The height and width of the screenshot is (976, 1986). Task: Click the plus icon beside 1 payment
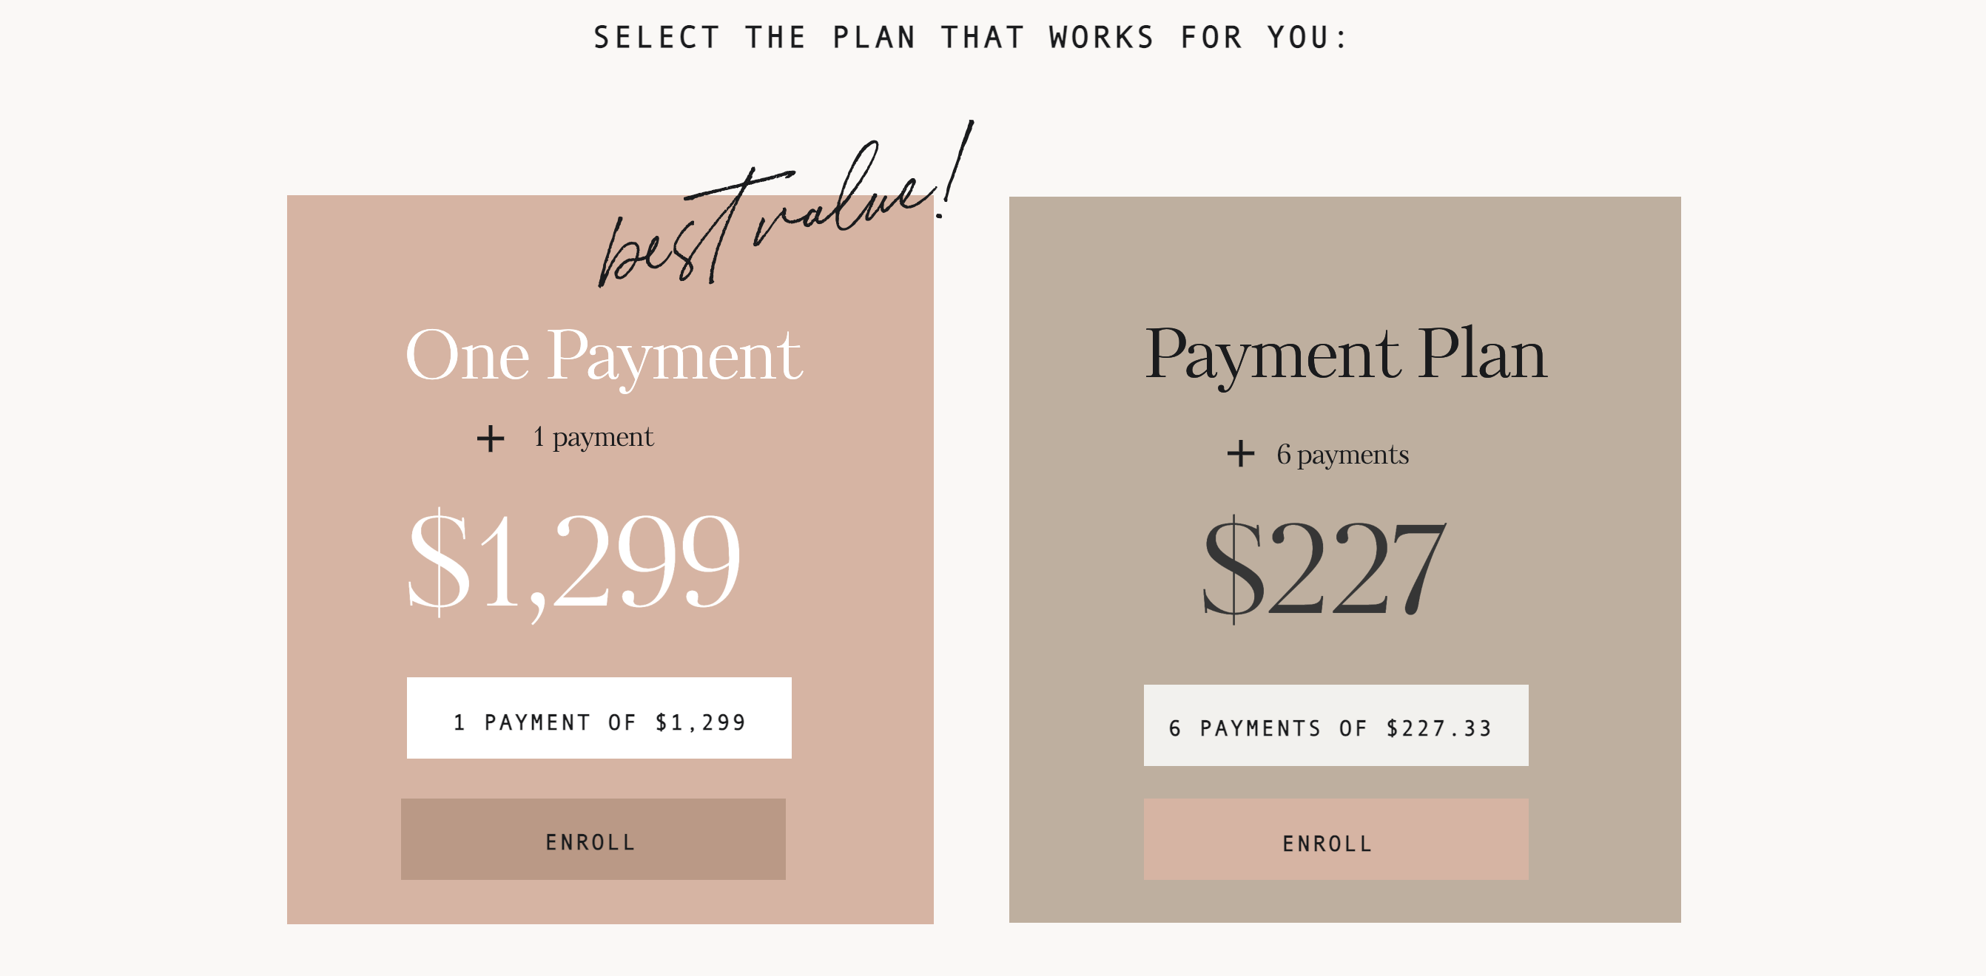coord(491,439)
